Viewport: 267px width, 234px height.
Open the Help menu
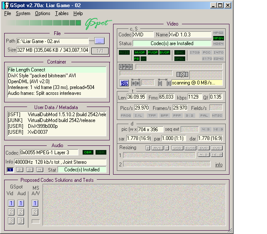point(78,13)
